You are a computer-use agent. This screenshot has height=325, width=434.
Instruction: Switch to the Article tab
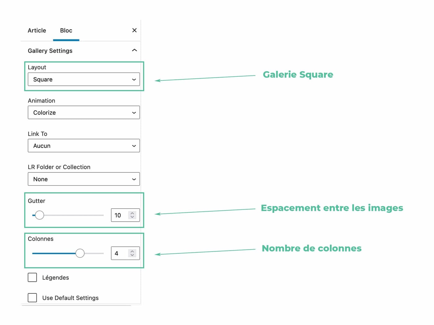[x=37, y=31]
